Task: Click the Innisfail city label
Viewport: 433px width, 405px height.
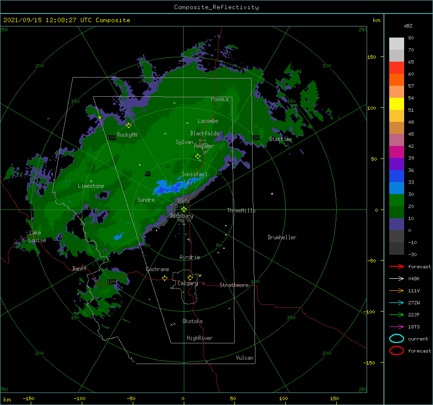Action: pyautogui.click(x=194, y=174)
